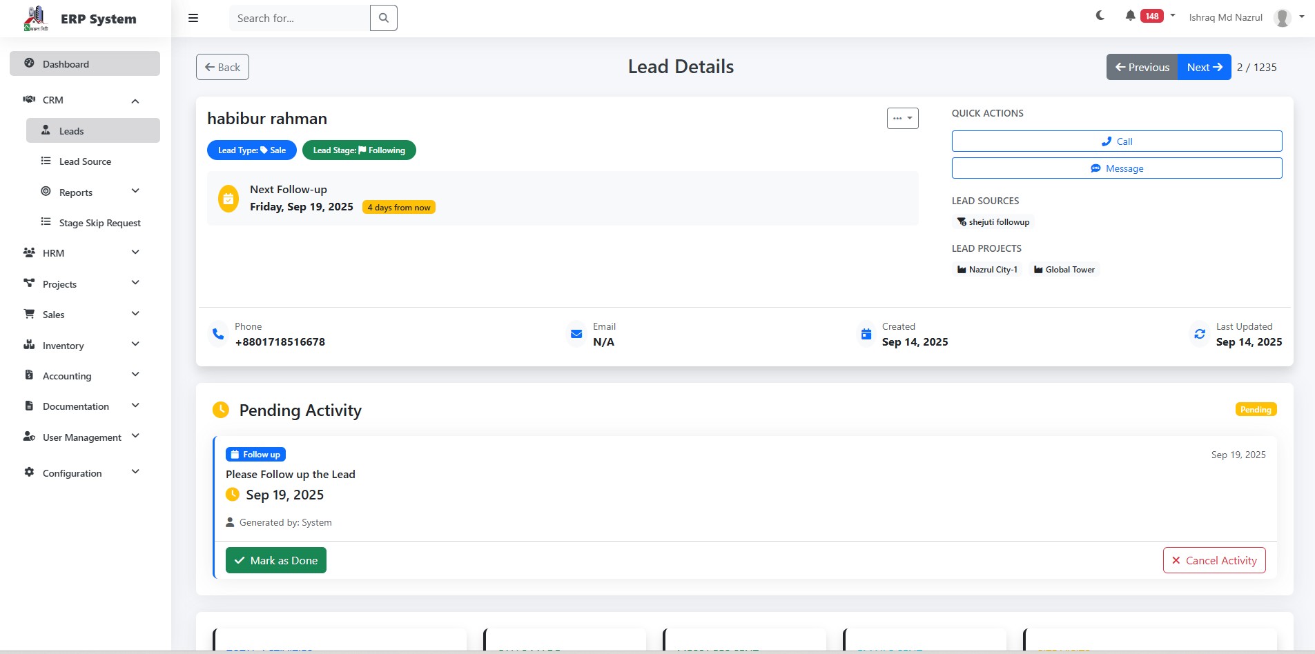Click the hamburger menu icon to collapse sidebar
The width and height of the screenshot is (1315, 654).
pos(193,18)
